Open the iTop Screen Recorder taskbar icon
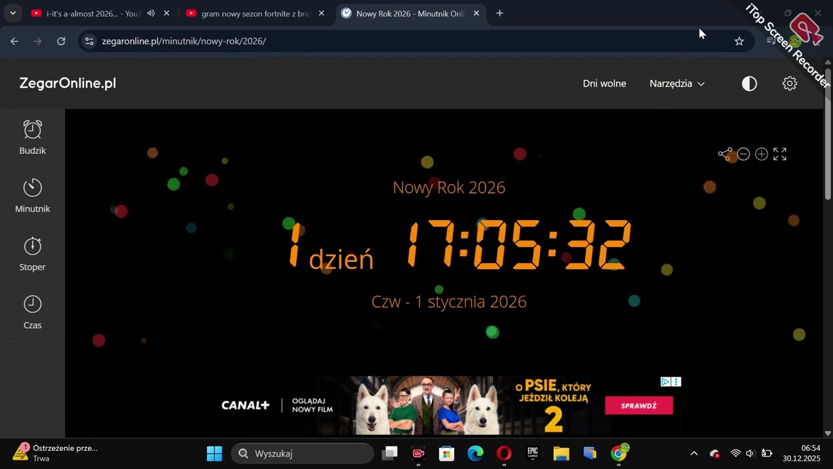Screen dimensions: 833x469 coord(418,453)
